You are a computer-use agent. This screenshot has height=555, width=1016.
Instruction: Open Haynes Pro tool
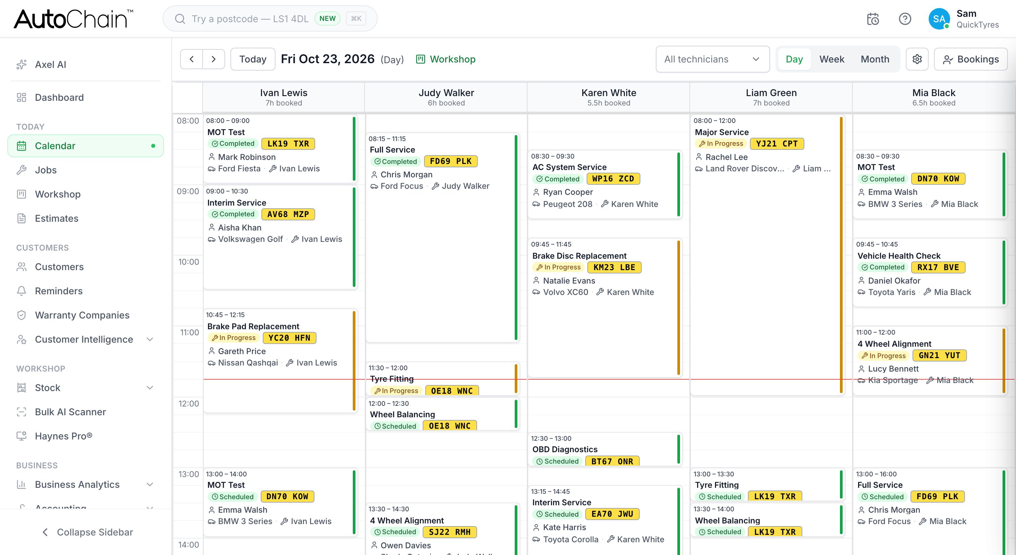86,436
